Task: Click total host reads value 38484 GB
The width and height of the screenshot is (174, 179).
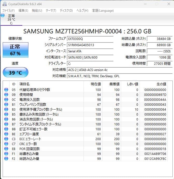Action: click(159, 39)
